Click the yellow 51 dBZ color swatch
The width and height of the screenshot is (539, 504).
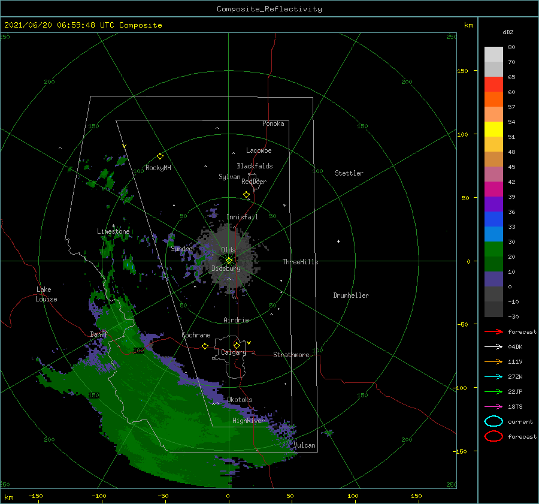[493, 129]
